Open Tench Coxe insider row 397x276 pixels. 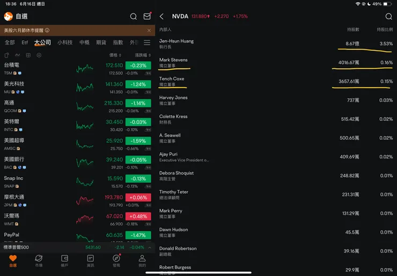pos(276,82)
